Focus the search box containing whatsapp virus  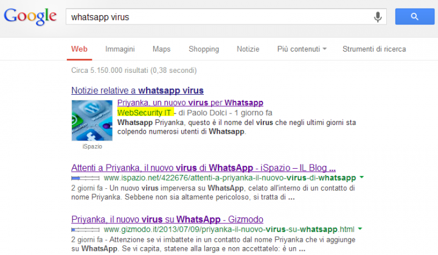pyautogui.click(x=226, y=17)
